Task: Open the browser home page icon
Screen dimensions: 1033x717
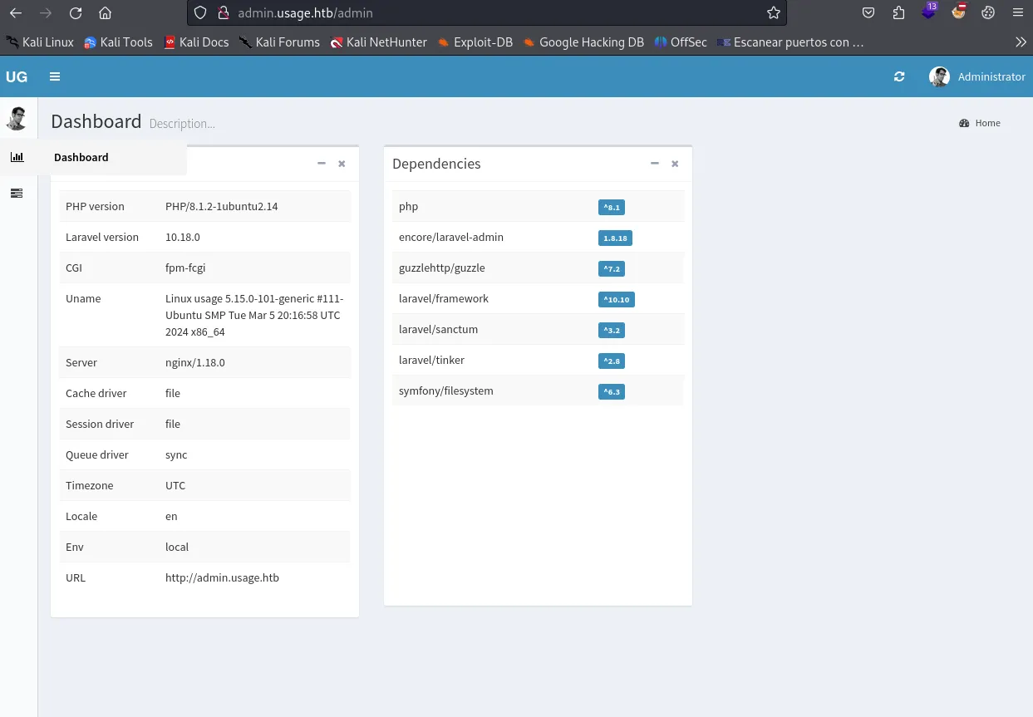Action: (x=105, y=13)
